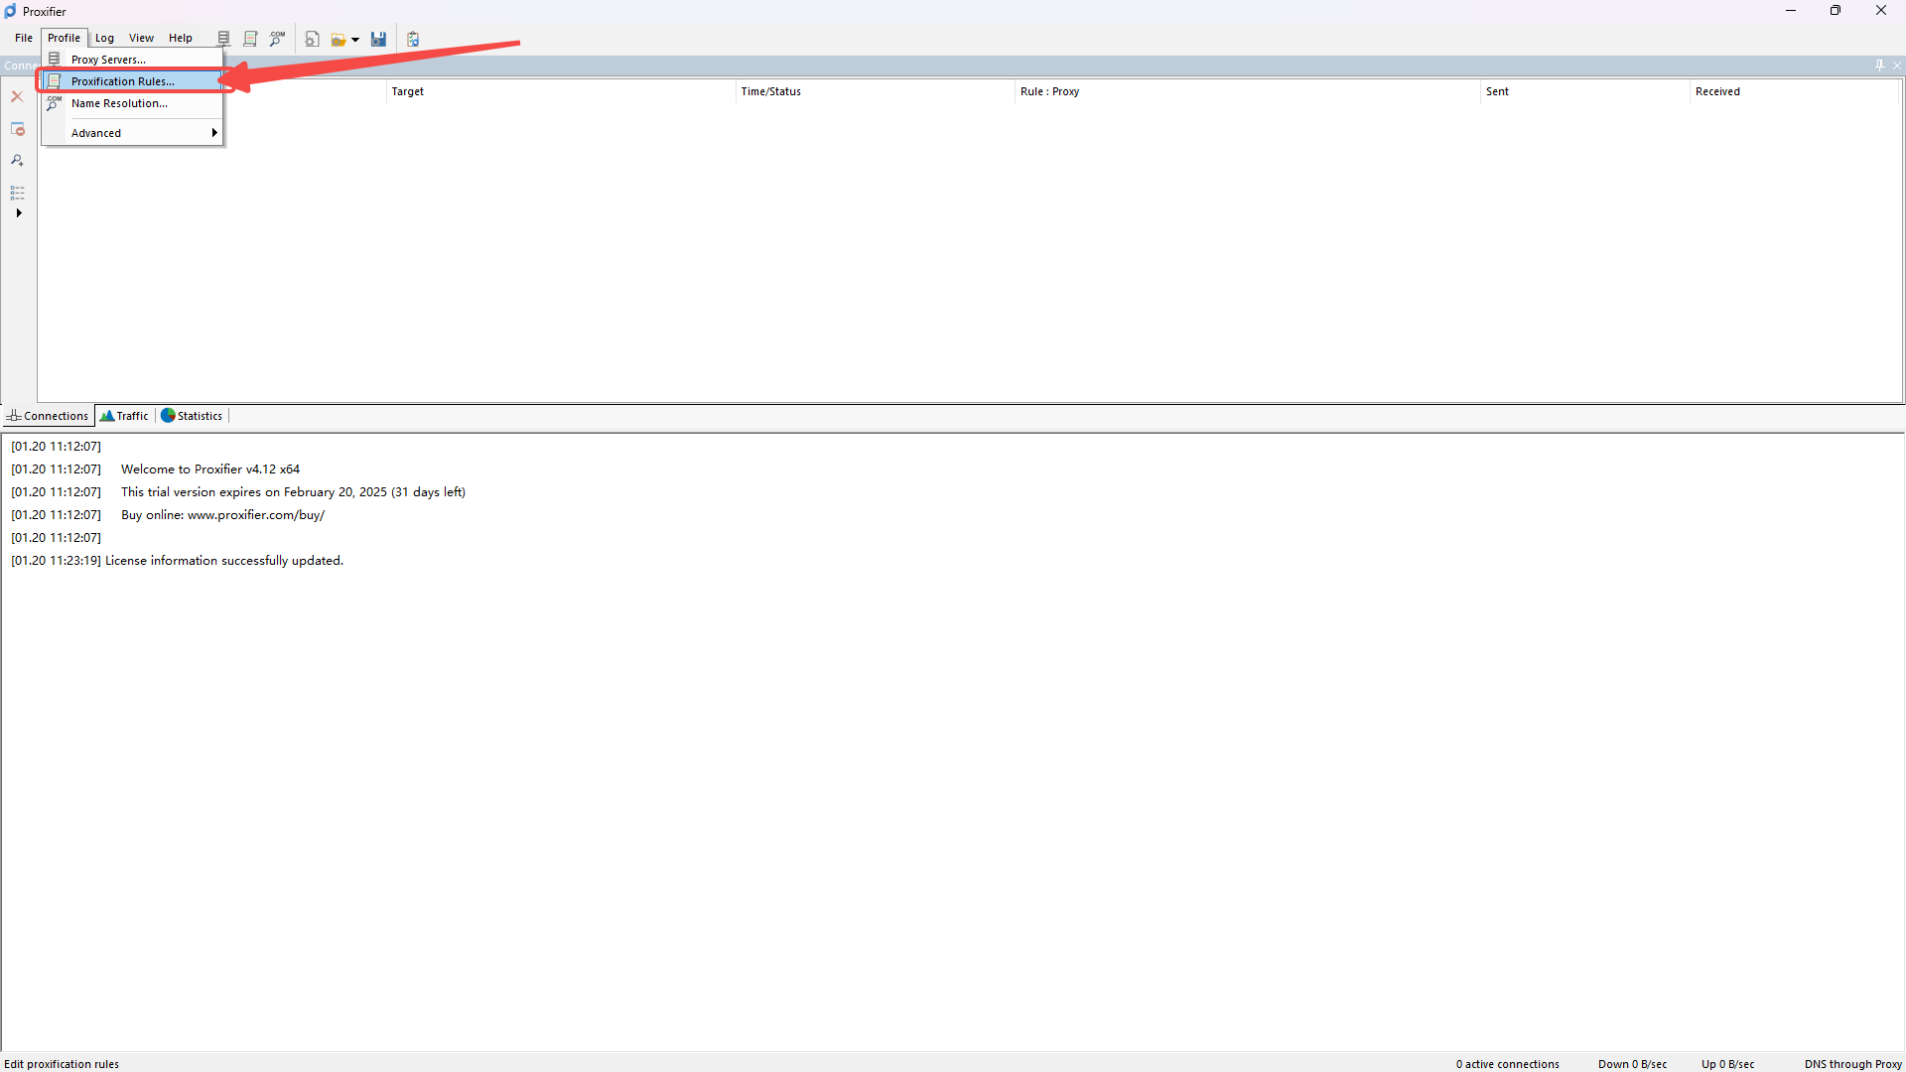Click the new profile toolbar icon
This screenshot has height=1072, width=1906.
coord(312,39)
